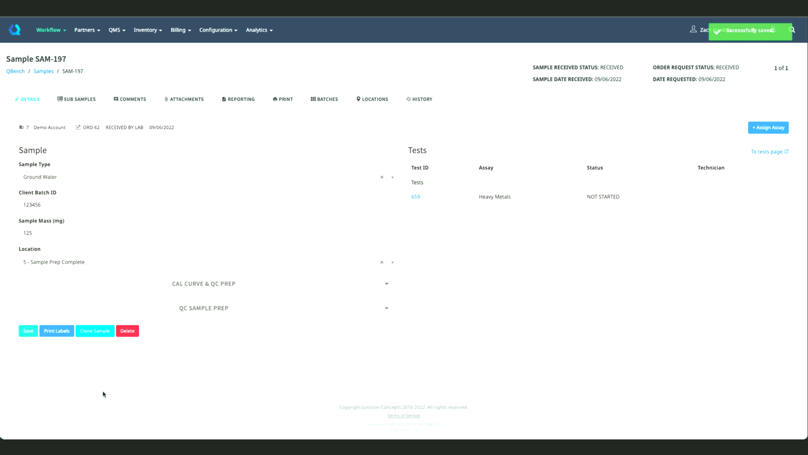Viewport: 808px width, 455px height.
Task: Click the user profile icon
Action: click(x=693, y=29)
